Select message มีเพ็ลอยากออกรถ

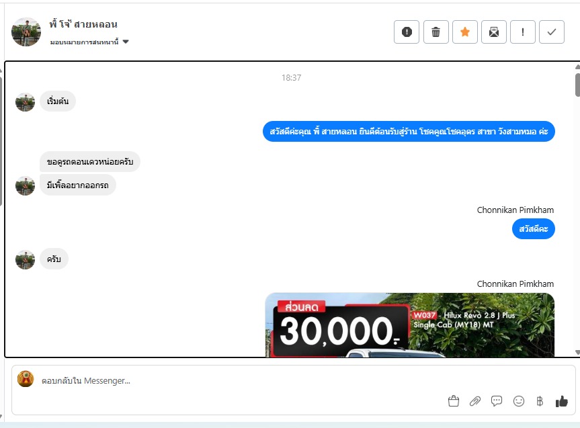[78, 185]
